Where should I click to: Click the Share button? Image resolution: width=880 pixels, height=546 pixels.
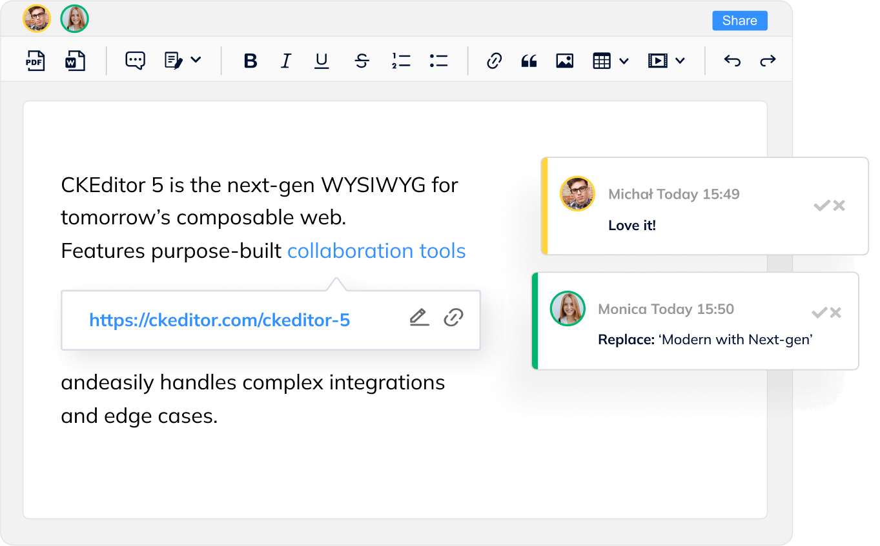740,21
